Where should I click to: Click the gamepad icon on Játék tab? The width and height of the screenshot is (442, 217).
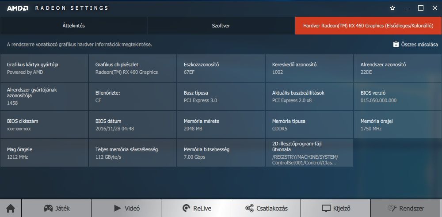coord(48,208)
